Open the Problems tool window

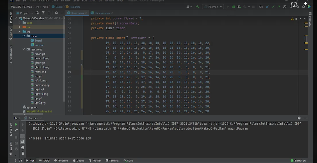pyautogui.click(x=61, y=161)
